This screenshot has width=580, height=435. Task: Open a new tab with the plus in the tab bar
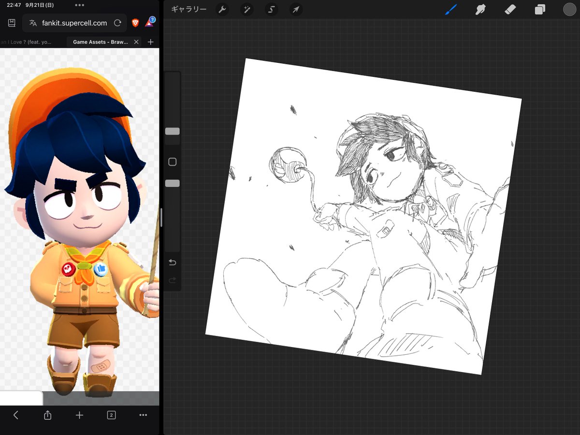pos(150,42)
